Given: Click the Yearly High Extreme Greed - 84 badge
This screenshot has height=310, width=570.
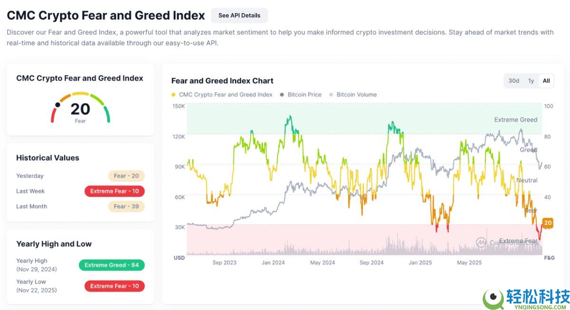Looking at the screenshot, I should tap(112, 265).
